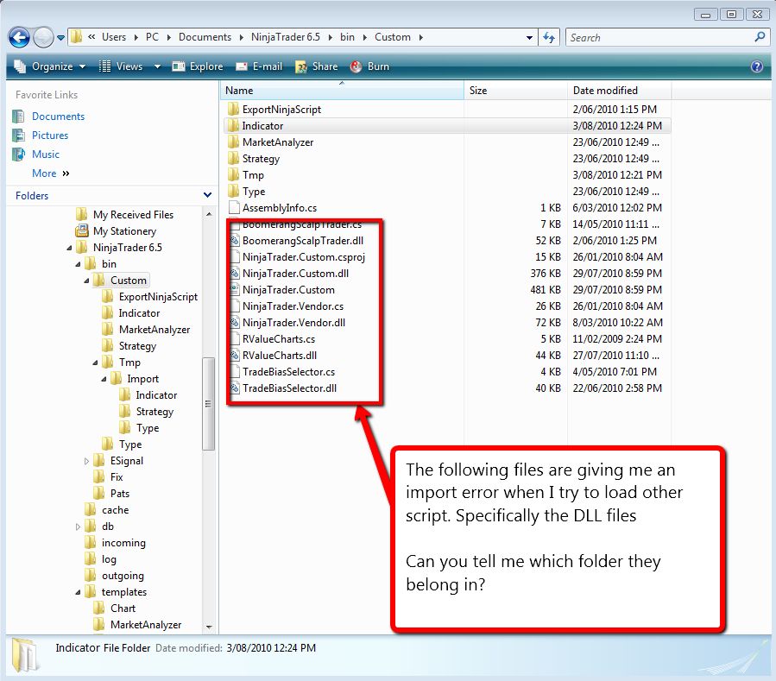Select the log folder in tree
The height and width of the screenshot is (681, 776).
tap(100, 559)
